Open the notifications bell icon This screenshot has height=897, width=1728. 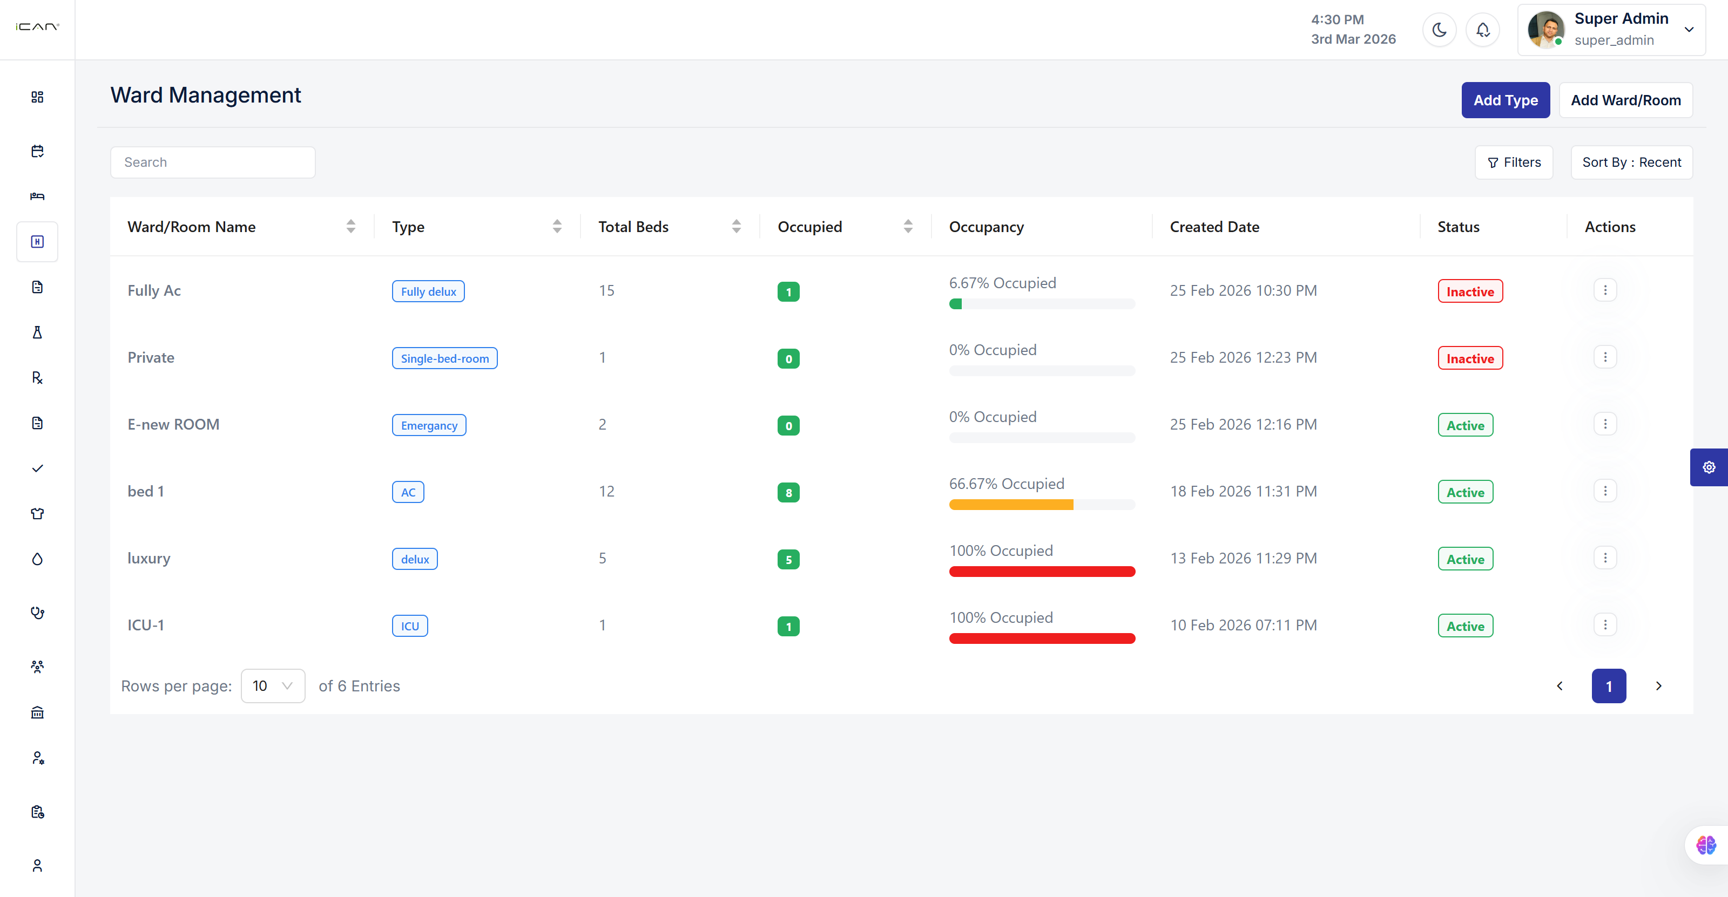click(x=1482, y=30)
